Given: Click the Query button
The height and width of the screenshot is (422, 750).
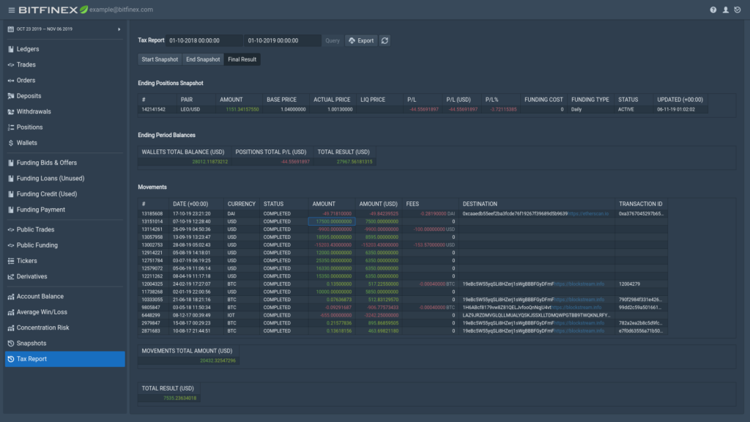Looking at the screenshot, I should [x=333, y=41].
